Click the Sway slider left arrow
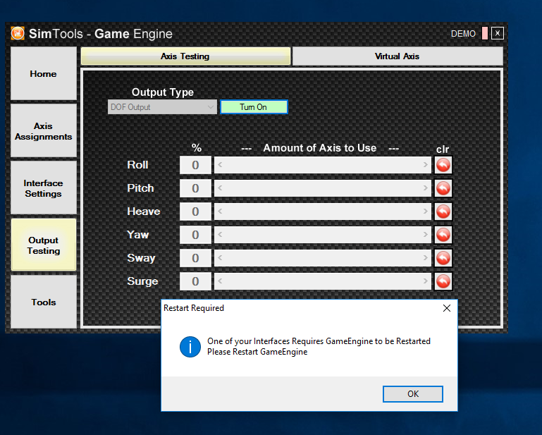The width and height of the screenshot is (542, 435). (220, 258)
